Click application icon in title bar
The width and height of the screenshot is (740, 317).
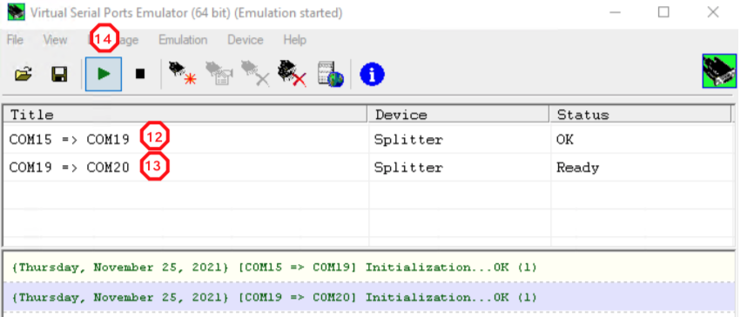click(x=16, y=12)
